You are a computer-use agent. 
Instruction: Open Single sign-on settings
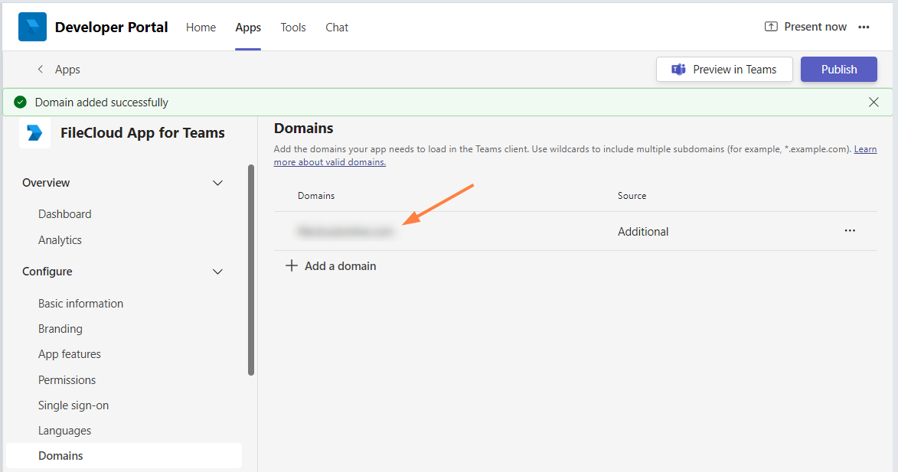(x=73, y=405)
